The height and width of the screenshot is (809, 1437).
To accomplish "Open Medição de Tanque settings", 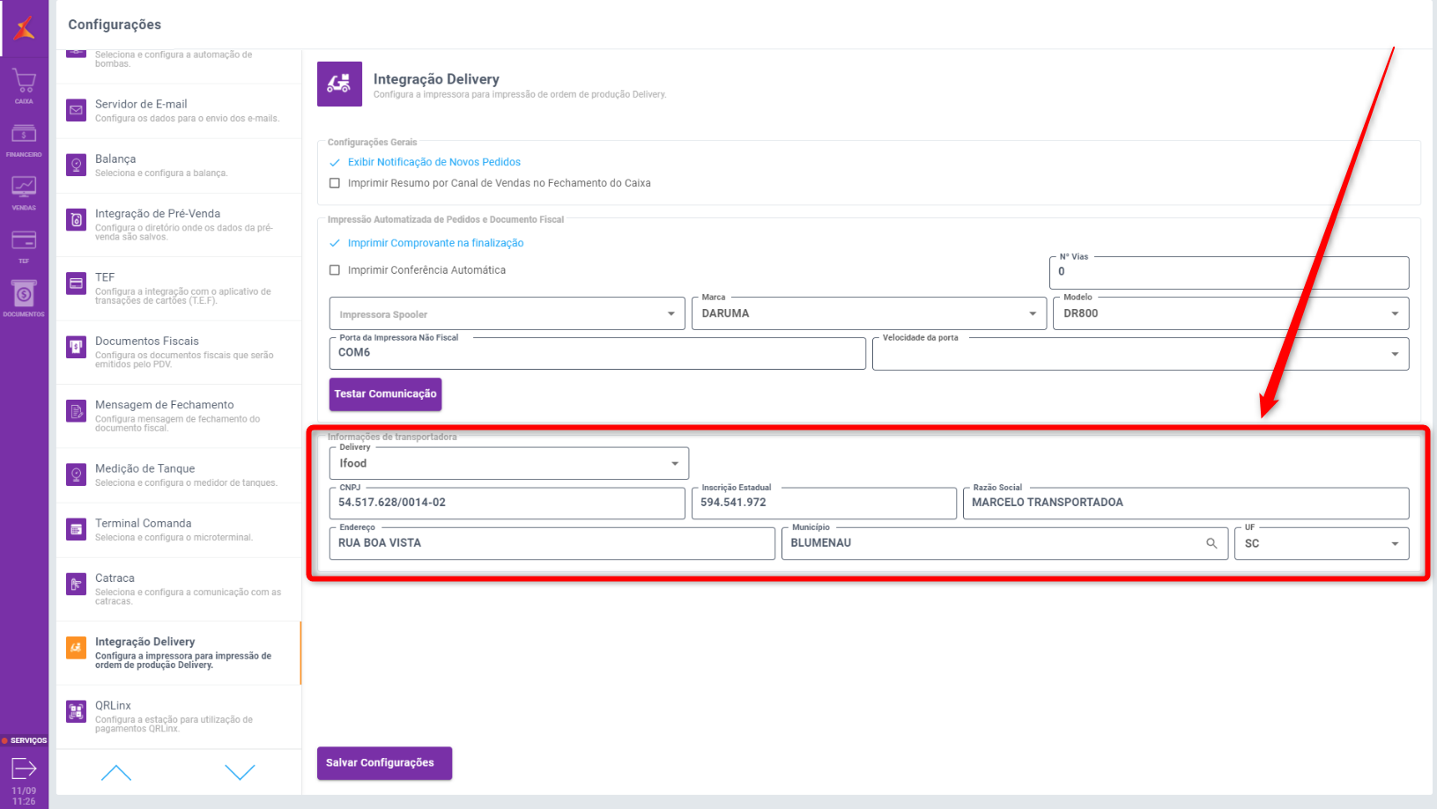I will pyautogui.click(x=179, y=474).
